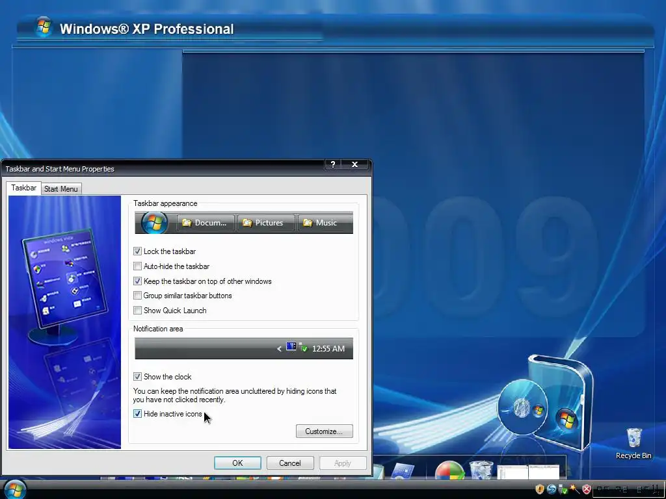Click the 12:55 AM clock in the preview
The height and width of the screenshot is (499, 666).
(x=328, y=349)
